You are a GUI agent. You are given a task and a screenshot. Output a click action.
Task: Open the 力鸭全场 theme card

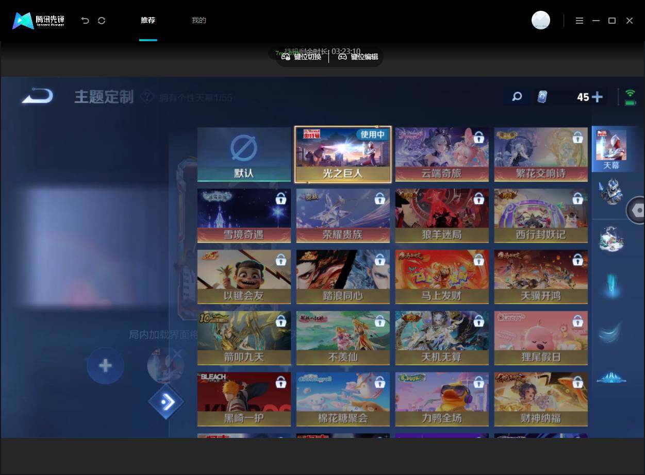442,399
